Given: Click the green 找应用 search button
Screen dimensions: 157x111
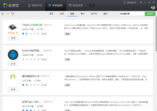Looking at the screenshot, I should coord(150,14).
